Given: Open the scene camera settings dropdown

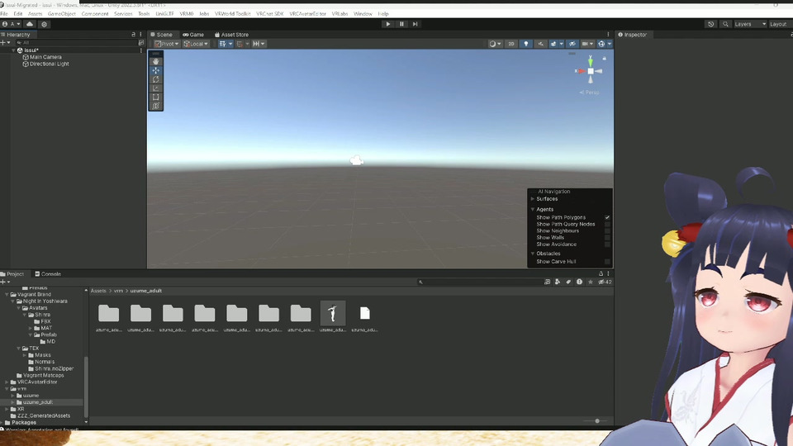Looking at the screenshot, I should [586, 44].
